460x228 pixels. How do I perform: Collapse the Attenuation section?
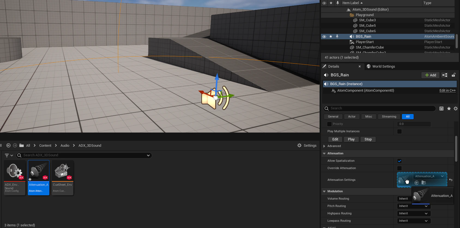pos(324,154)
